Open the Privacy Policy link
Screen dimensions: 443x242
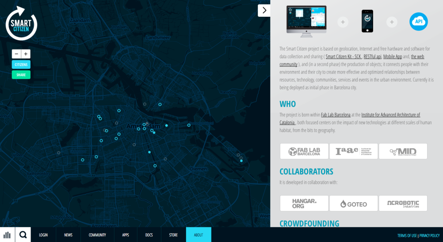[429, 235]
